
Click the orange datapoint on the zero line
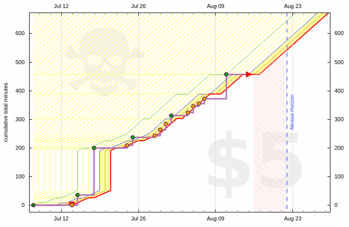click(x=72, y=205)
